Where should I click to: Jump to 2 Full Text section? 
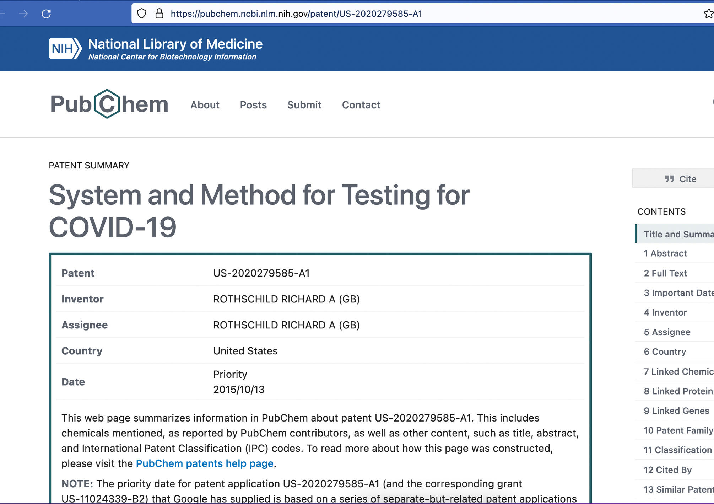[x=665, y=273]
